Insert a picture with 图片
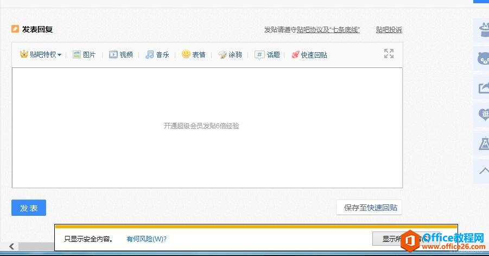 (x=84, y=55)
